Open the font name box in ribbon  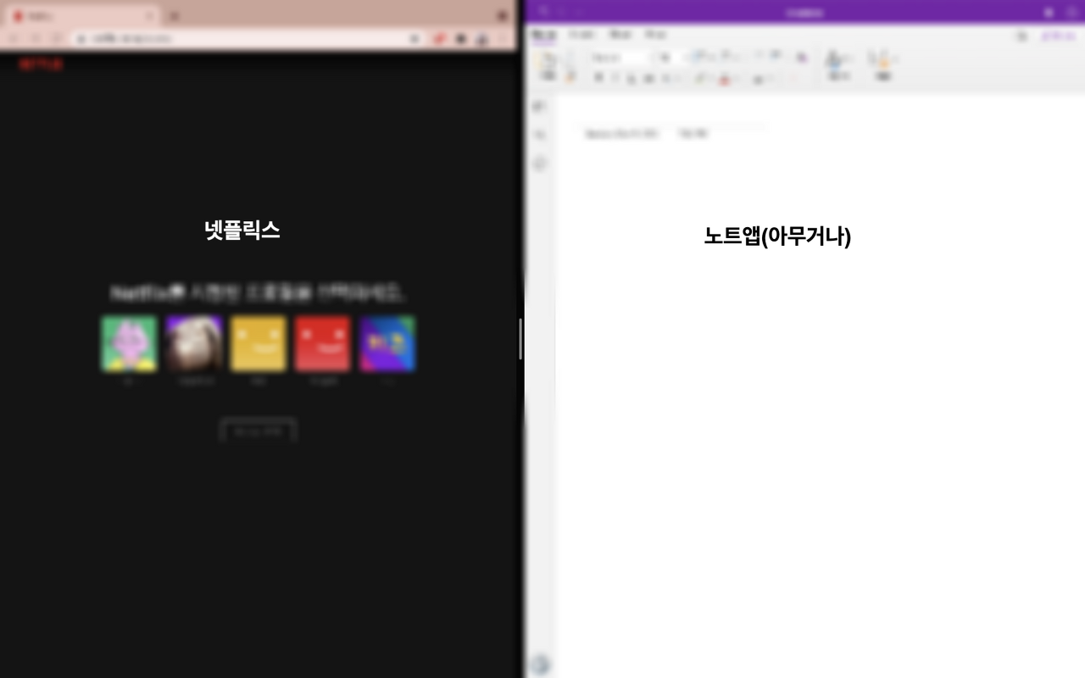pos(620,58)
